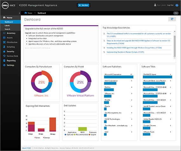This screenshot has width=181, height=151.
Task: Click the Computers By Model donut chart
Action: coord(80,82)
